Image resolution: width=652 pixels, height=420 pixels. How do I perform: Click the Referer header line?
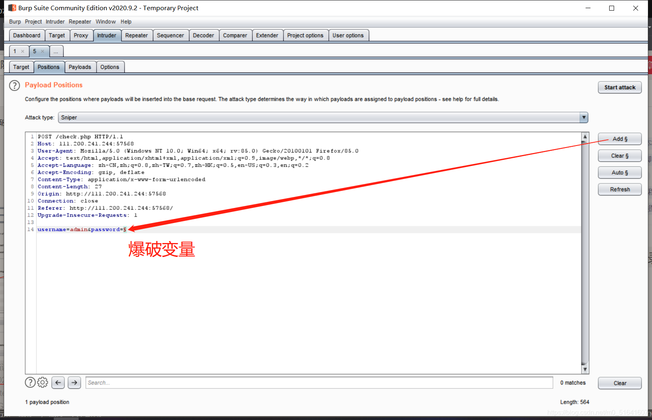pos(105,208)
